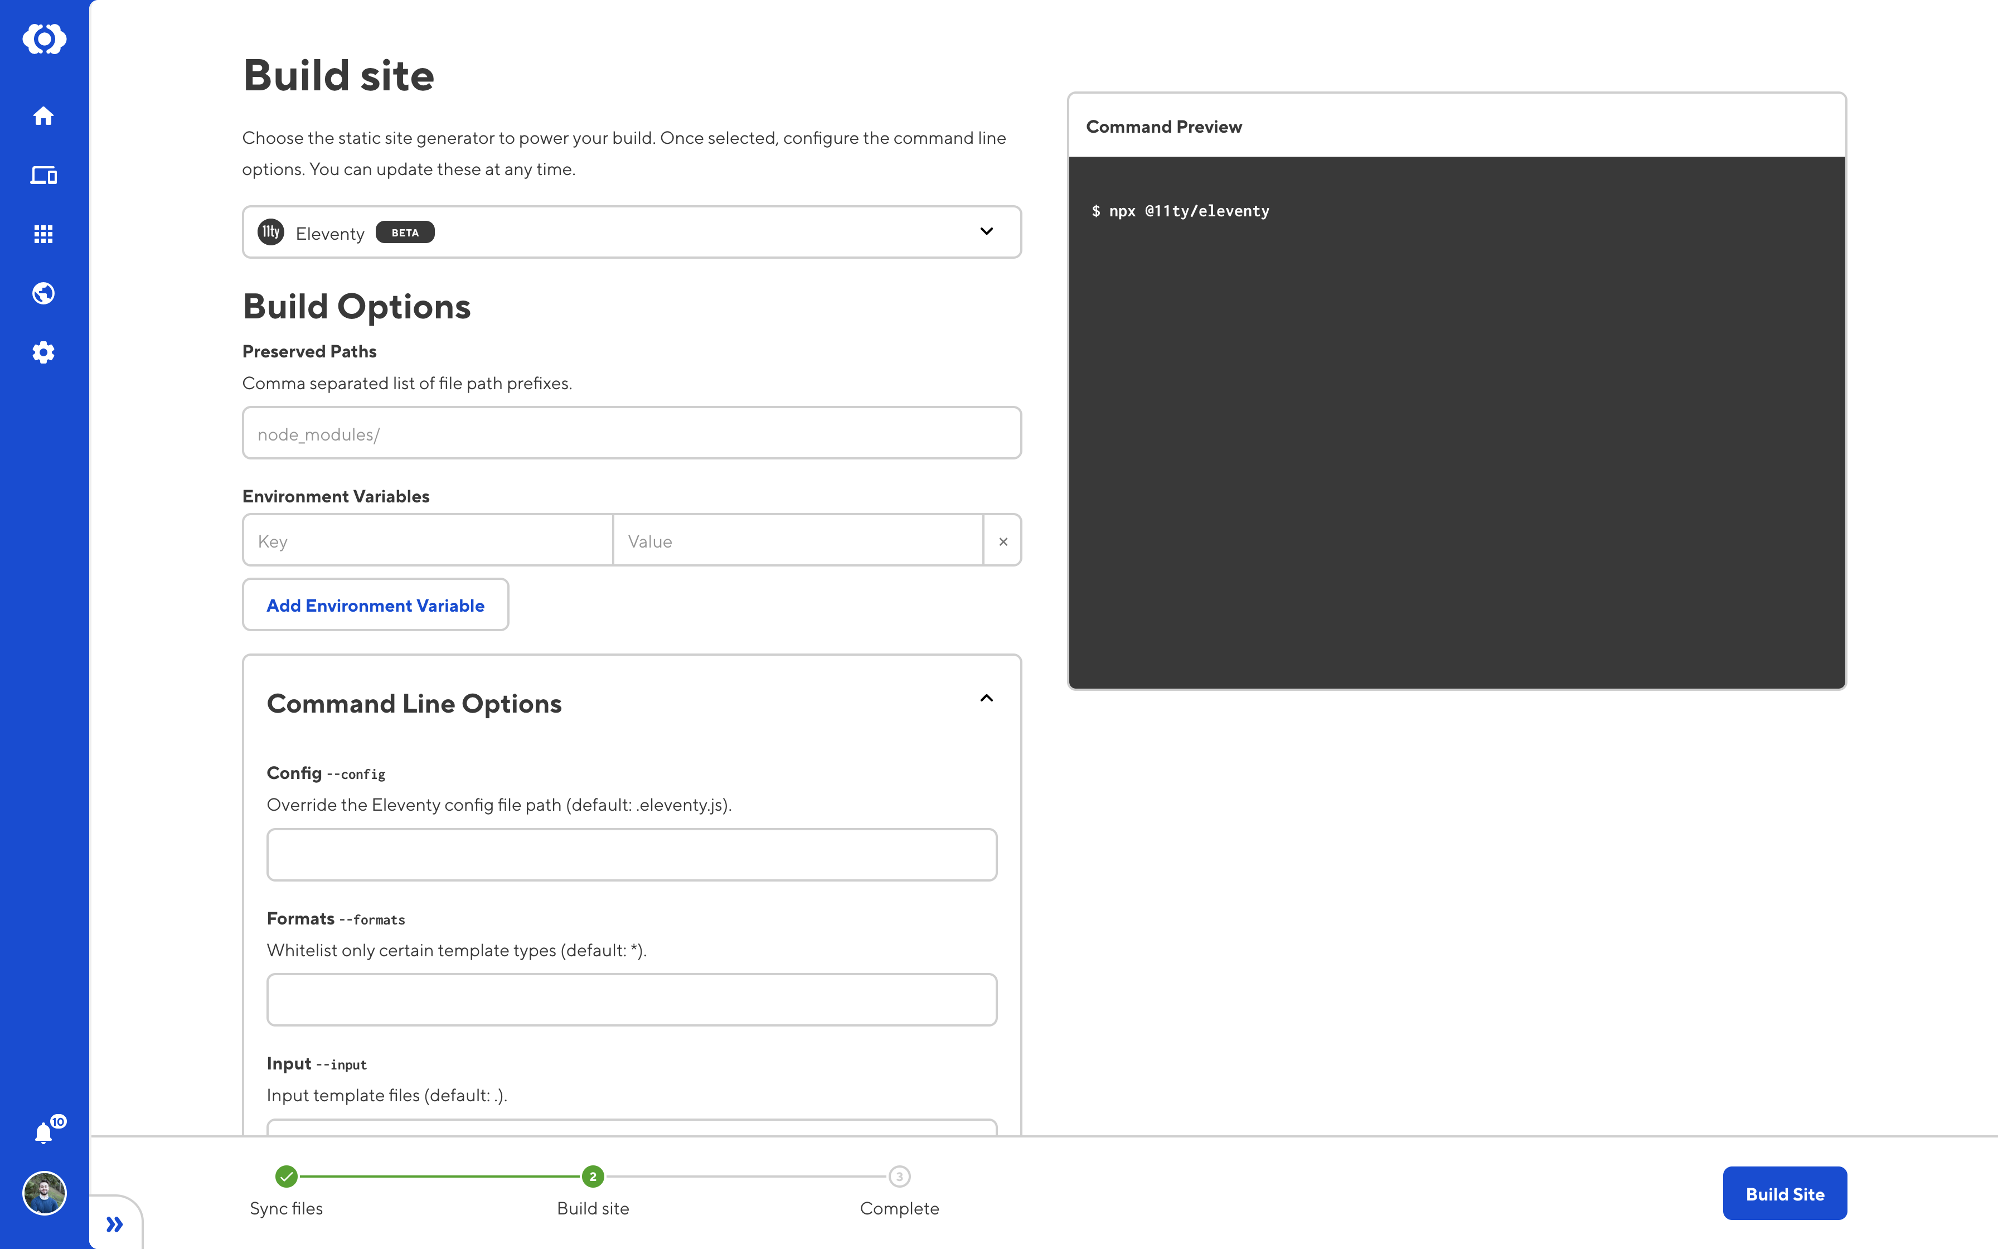Remove the environment variable row
Screen dimensions: 1998x1249
(x=1002, y=541)
